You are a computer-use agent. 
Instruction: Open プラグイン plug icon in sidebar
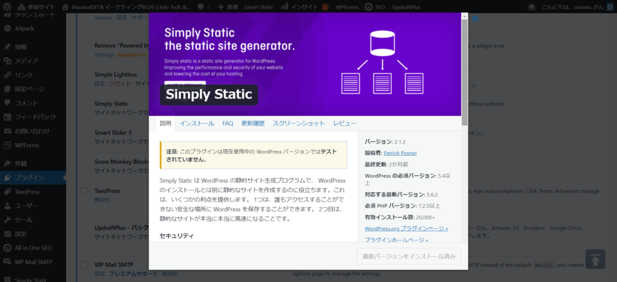pos(7,177)
